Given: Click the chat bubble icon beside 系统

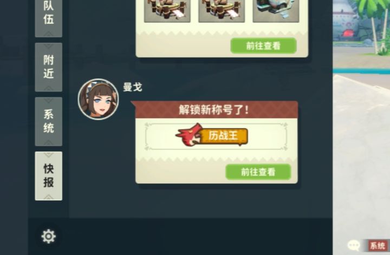Looking at the screenshot, I should click(354, 245).
